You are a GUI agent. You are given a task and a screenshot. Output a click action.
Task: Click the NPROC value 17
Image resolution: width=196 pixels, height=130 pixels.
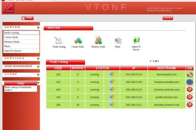(x=77, y=75)
